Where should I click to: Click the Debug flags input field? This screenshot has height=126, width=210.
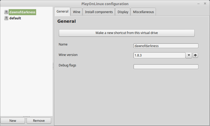point(166,67)
